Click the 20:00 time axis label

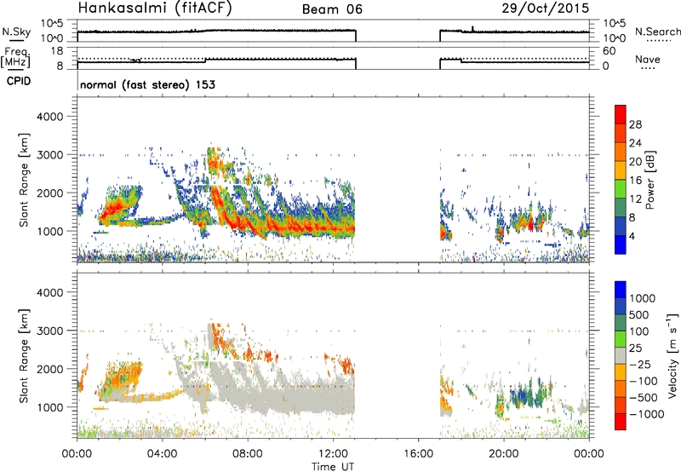[x=504, y=454]
